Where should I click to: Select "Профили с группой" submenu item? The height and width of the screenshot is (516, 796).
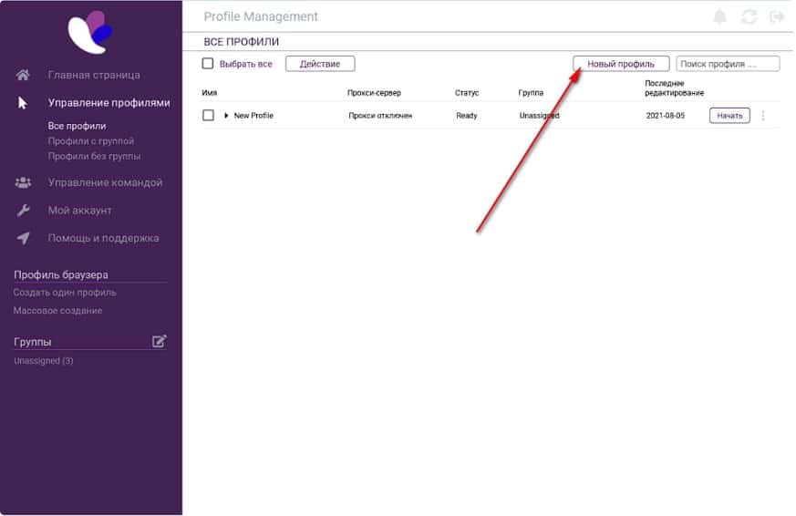coord(90,141)
